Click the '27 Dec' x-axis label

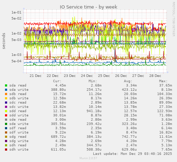pyautogui.click(x=138, y=76)
